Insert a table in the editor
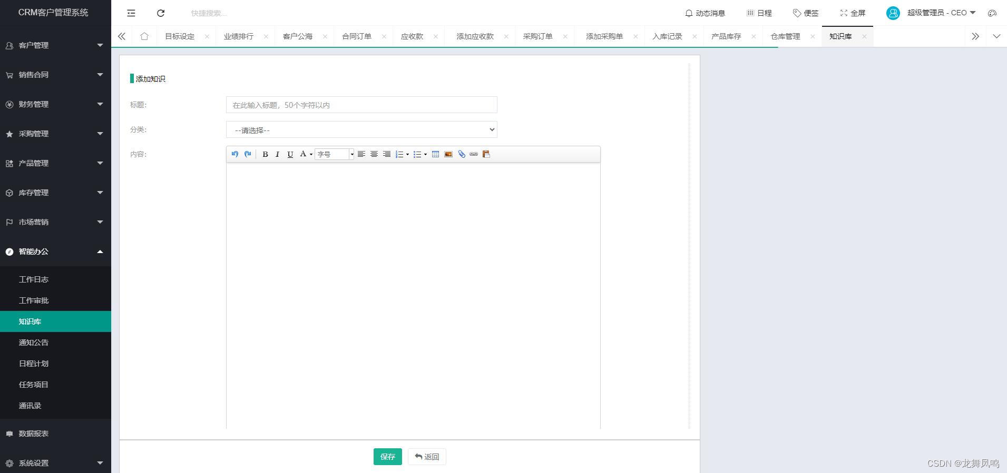 click(435, 154)
